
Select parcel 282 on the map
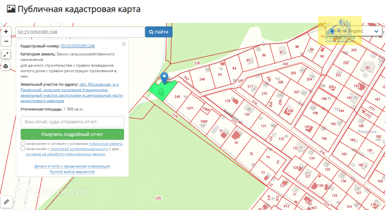pos(368,67)
